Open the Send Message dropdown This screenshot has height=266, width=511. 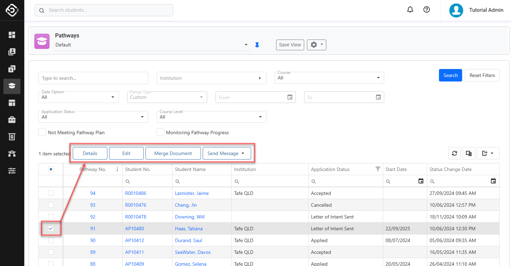(x=227, y=153)
